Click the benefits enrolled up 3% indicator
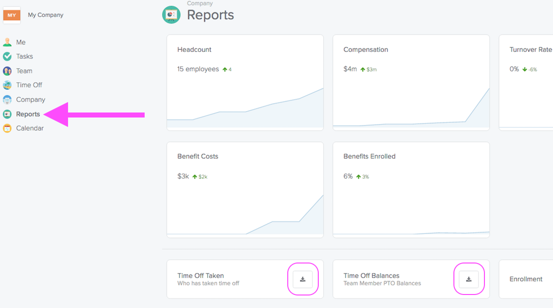 [x=362, y=176]
